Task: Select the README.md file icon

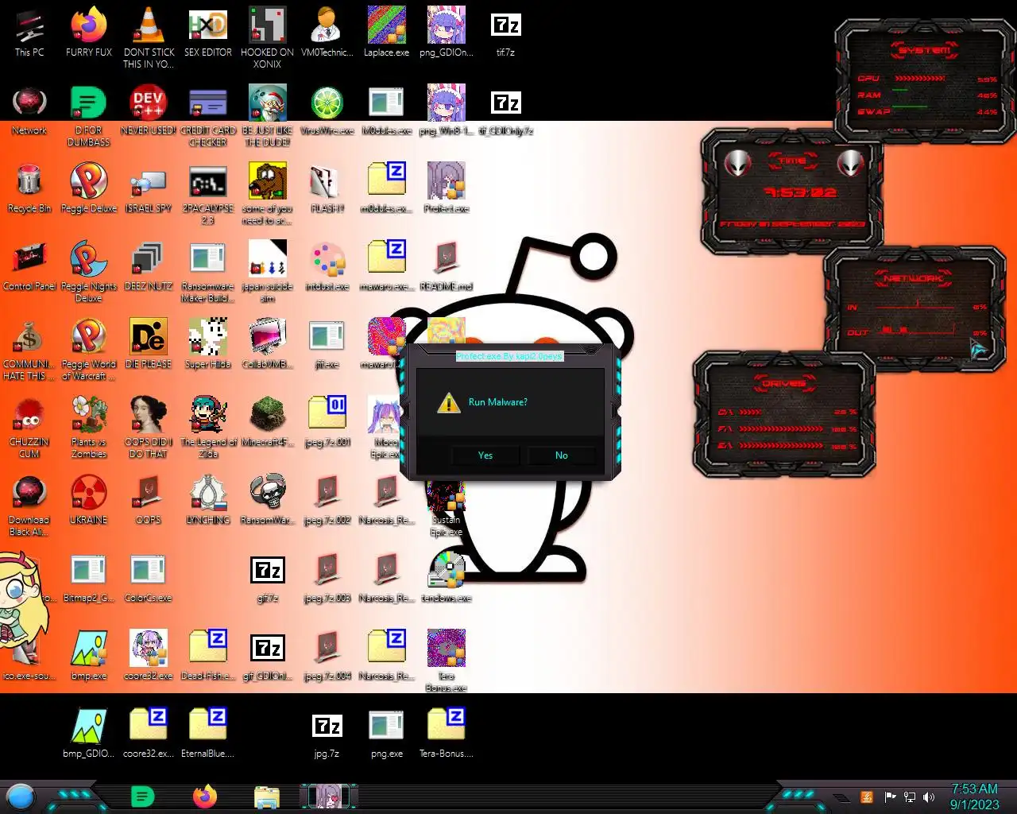Action: pyautogui.click(x=446, y=266)
